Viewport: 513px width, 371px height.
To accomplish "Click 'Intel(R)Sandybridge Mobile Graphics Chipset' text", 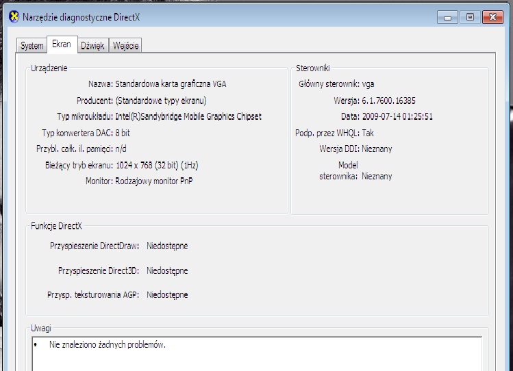I will 188,116.
